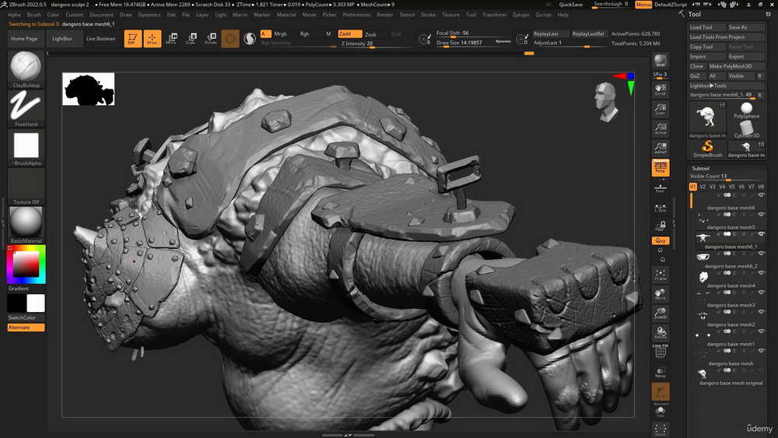778x438 pixels.
Task: Toggle the XYZ rotation button
Action: pos(661,240)
